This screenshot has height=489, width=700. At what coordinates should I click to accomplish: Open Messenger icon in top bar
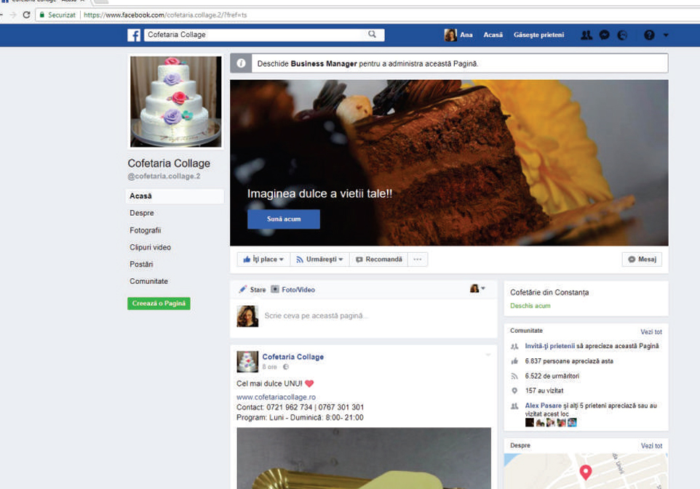click(x=605, y=35)
